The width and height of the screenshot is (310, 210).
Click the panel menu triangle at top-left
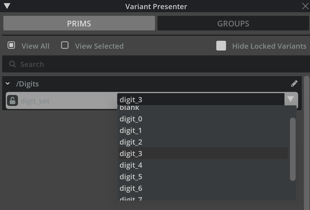(x=7, y=6)
